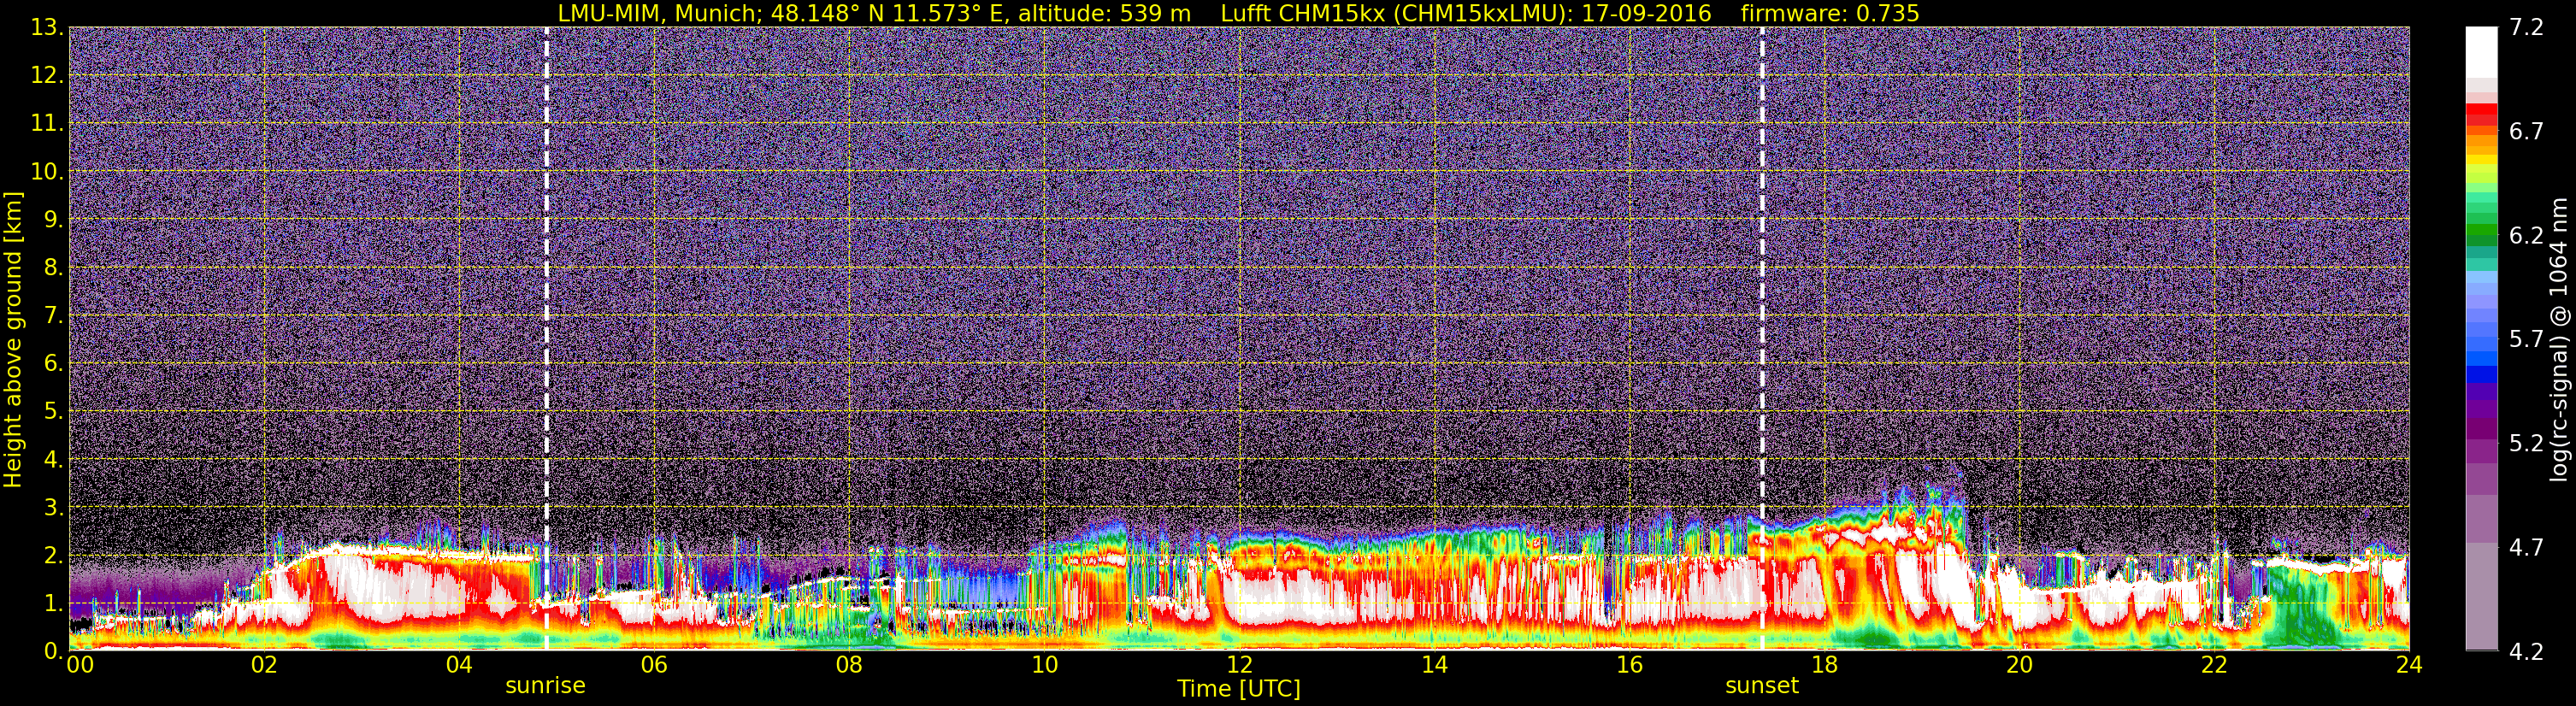Screen dimensions: 2576x706
Task: Click the 'sunrise' label below axis
Action: (545, 686)
